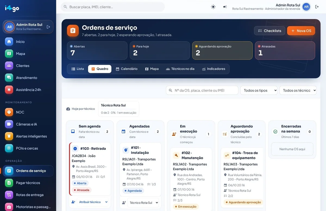This screenshot has width=326, height=211.
Task: Switch to the Calendário view tab
Action: (x=127, y=69)
